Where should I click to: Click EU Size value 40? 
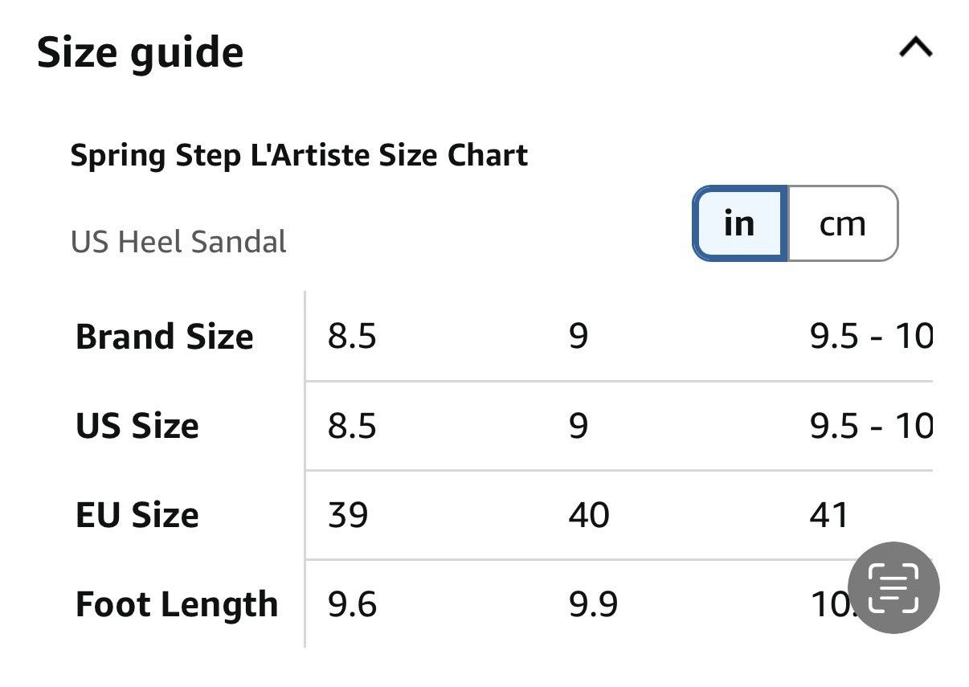(589, 515)
